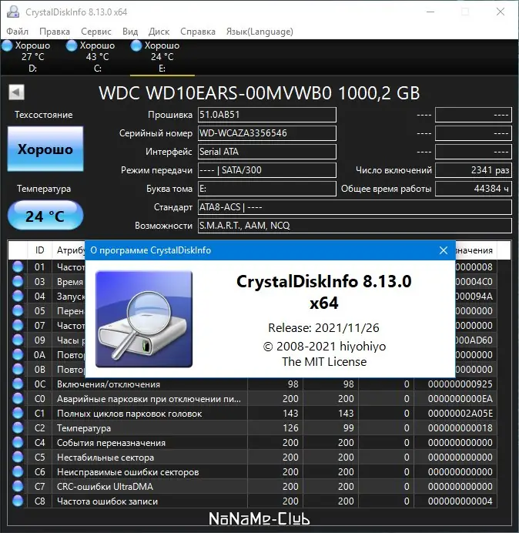
Task: Click the transfer mode field SATA/300
Action: (x=267, y=170)
